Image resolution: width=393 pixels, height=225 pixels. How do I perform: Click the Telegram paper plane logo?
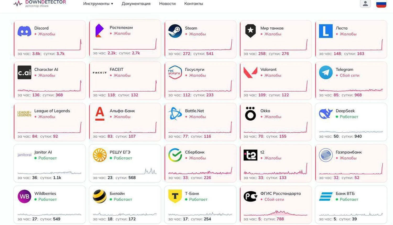(326, 72)
